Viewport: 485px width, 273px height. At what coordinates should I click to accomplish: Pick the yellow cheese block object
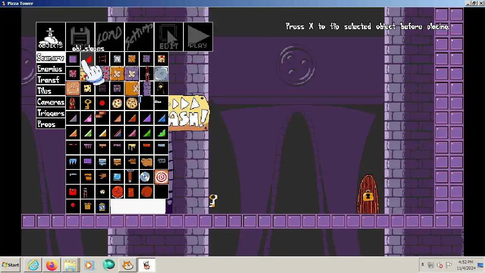[x=88, y=88]
